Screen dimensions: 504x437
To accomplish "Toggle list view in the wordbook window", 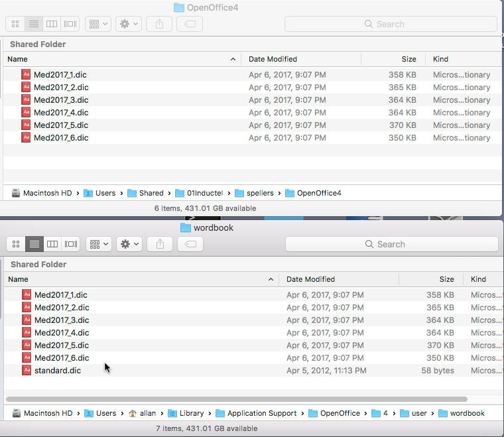I will (x=34, y=244).
